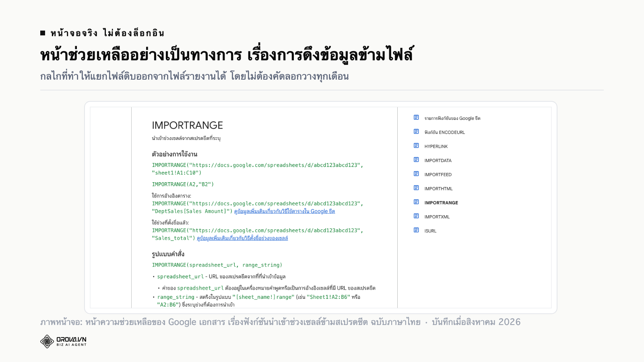Click the รูปแบบคำสั่ง section heading
644x362 pixels.
pyautogui.click(x=168, y=254)
